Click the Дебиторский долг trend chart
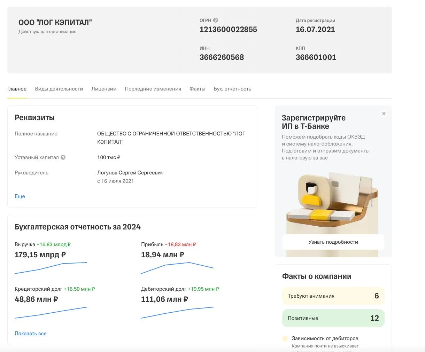Viewport: 425px width, 352px height. point(177,312)
